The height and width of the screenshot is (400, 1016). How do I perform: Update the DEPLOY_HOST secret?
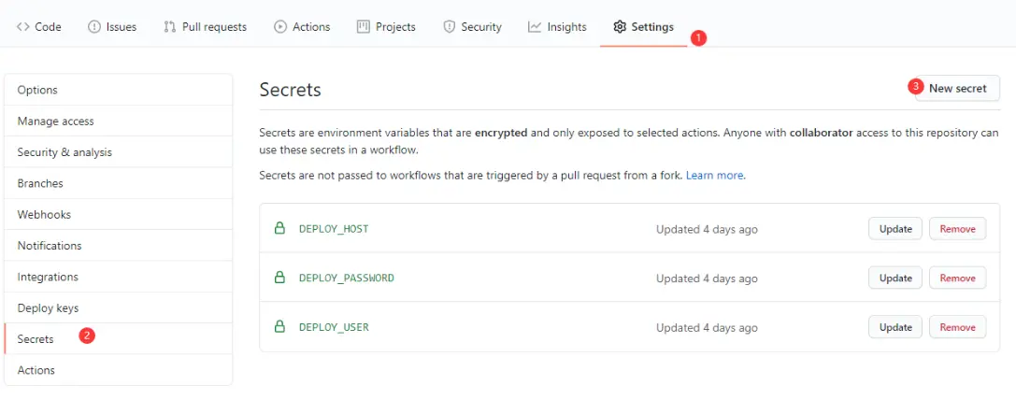(895, 229)
